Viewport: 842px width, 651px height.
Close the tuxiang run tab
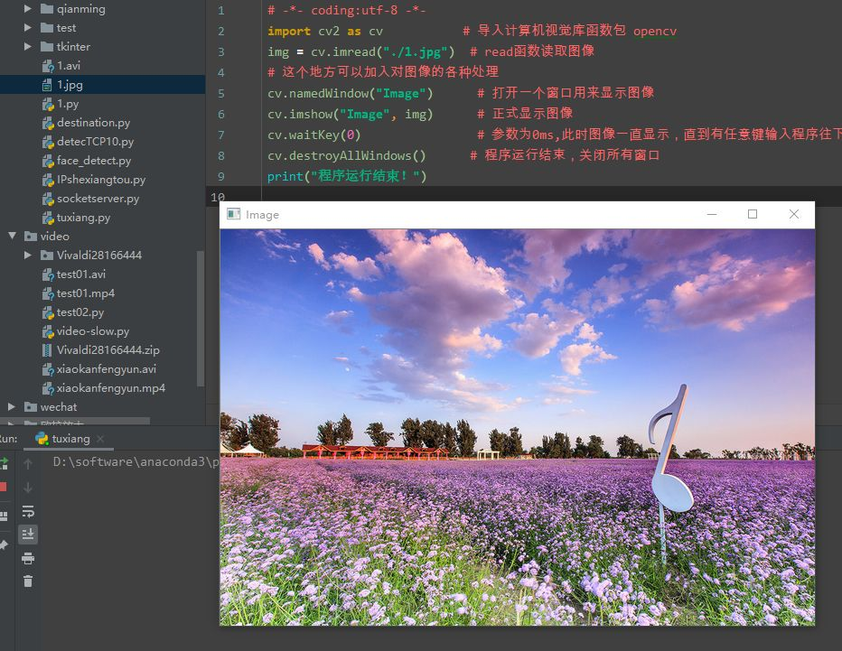click(98, 438)
